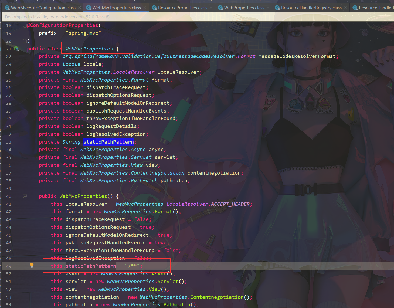
Task: Click the dispatchOptionsRequest field on line 27
Action: click(119, 95)
